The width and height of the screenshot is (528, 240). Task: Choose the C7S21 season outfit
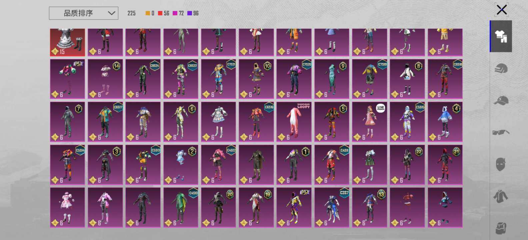tap(218, 79)
